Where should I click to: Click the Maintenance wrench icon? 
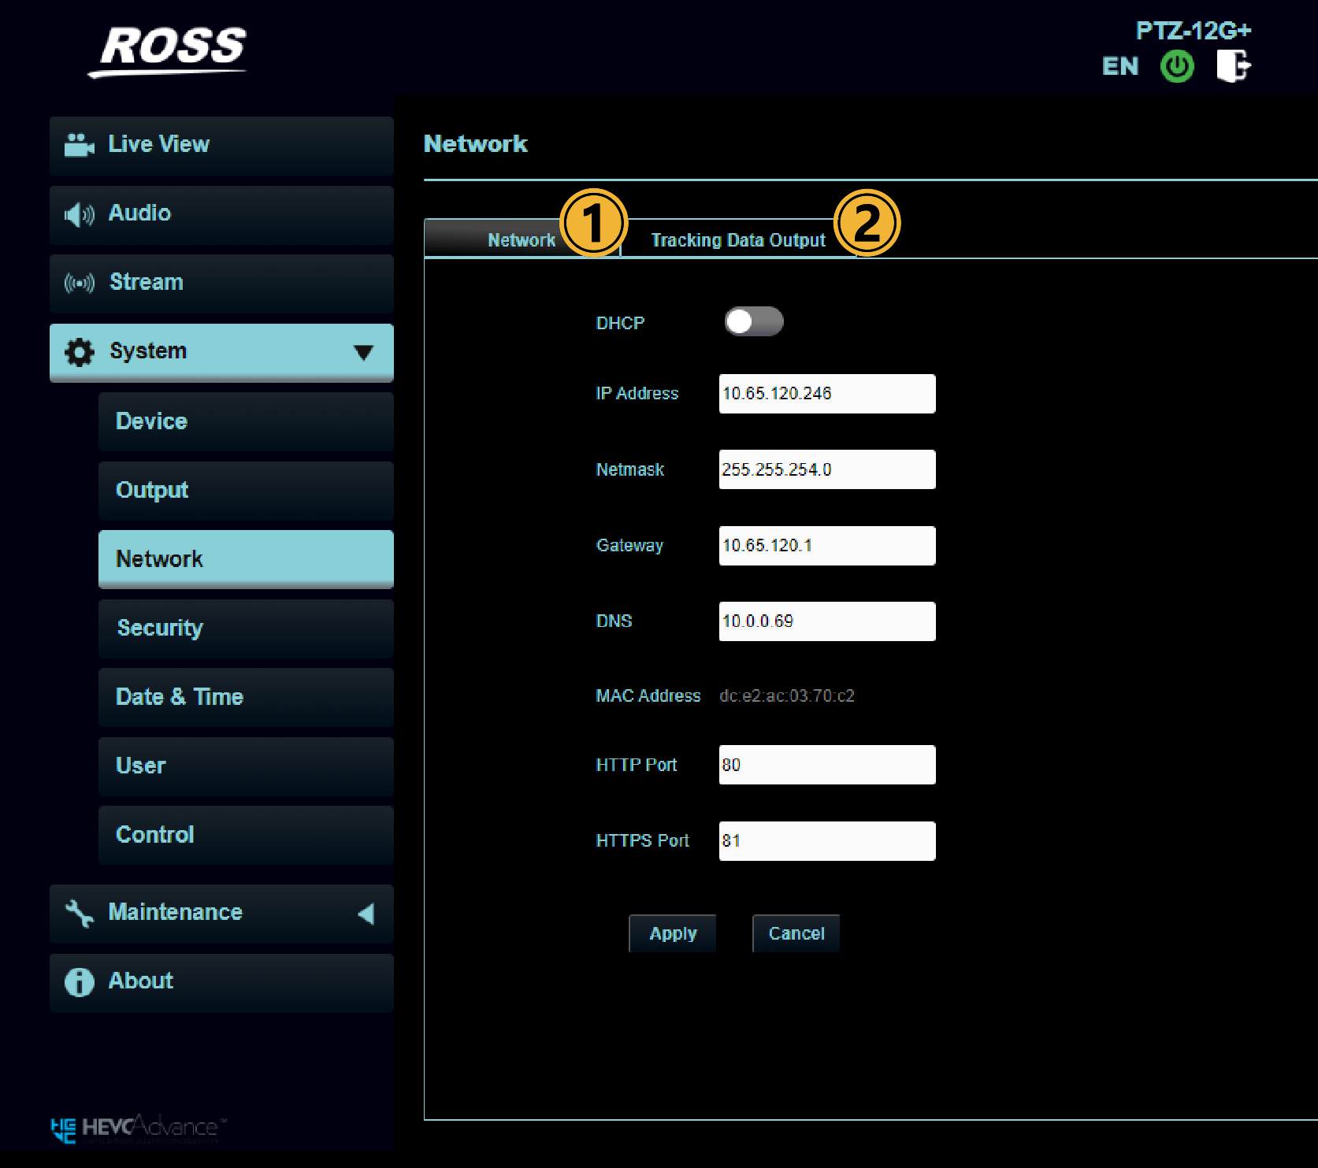click(x=79, y=913)
